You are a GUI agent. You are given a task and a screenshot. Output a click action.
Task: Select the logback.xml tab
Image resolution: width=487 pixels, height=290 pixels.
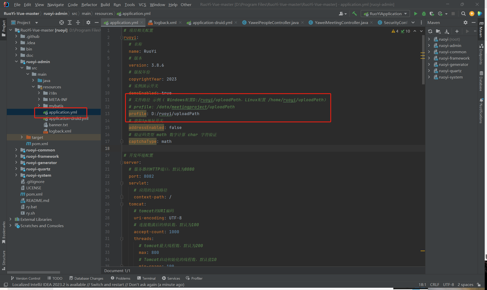165,22
